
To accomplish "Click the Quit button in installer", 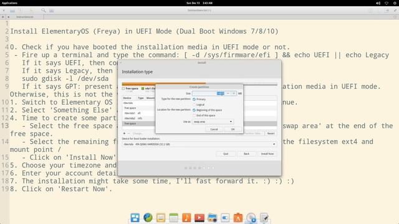I will click(226, 154).
